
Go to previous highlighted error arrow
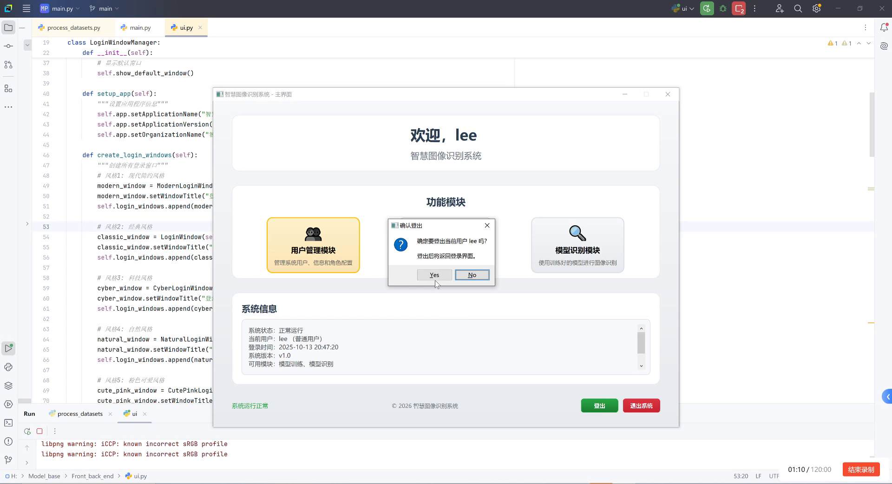tap(859, 43)
